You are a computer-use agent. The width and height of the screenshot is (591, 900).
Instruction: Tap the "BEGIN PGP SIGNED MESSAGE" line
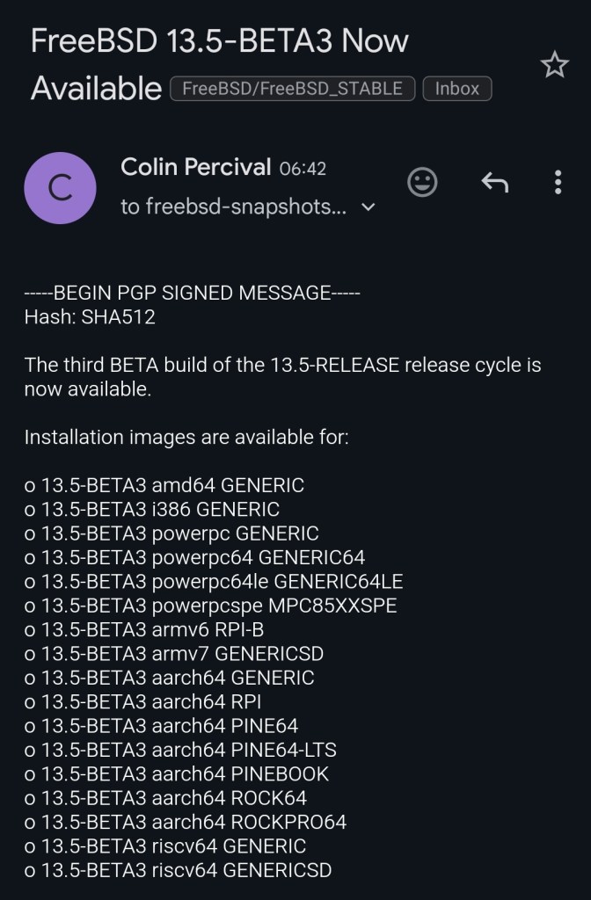192,293
